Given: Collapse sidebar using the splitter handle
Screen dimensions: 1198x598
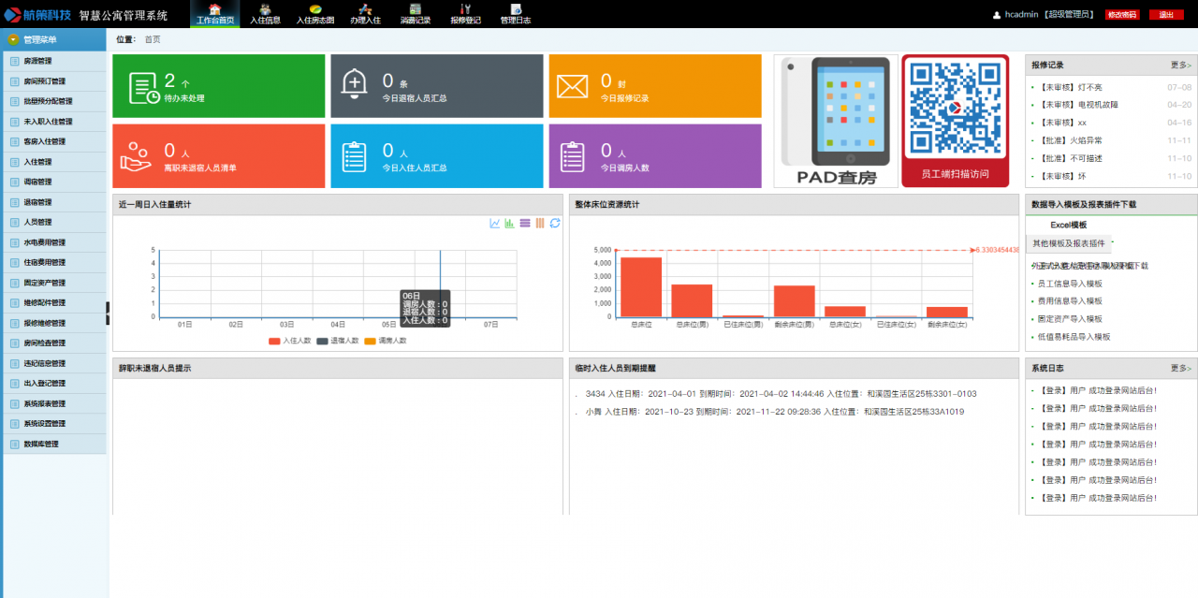Looking at the screenshot, I should pos(109,314).
